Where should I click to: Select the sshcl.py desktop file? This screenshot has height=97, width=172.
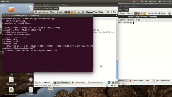coord(31,91)
